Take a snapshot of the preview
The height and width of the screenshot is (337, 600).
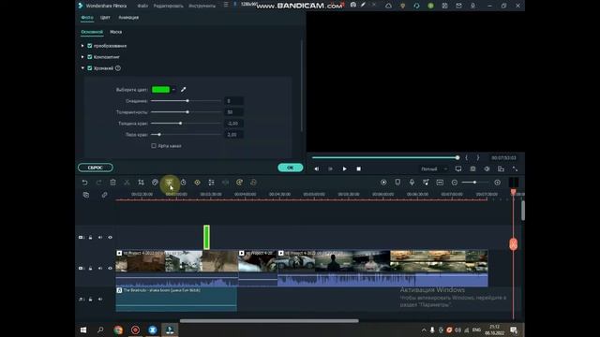472,168
